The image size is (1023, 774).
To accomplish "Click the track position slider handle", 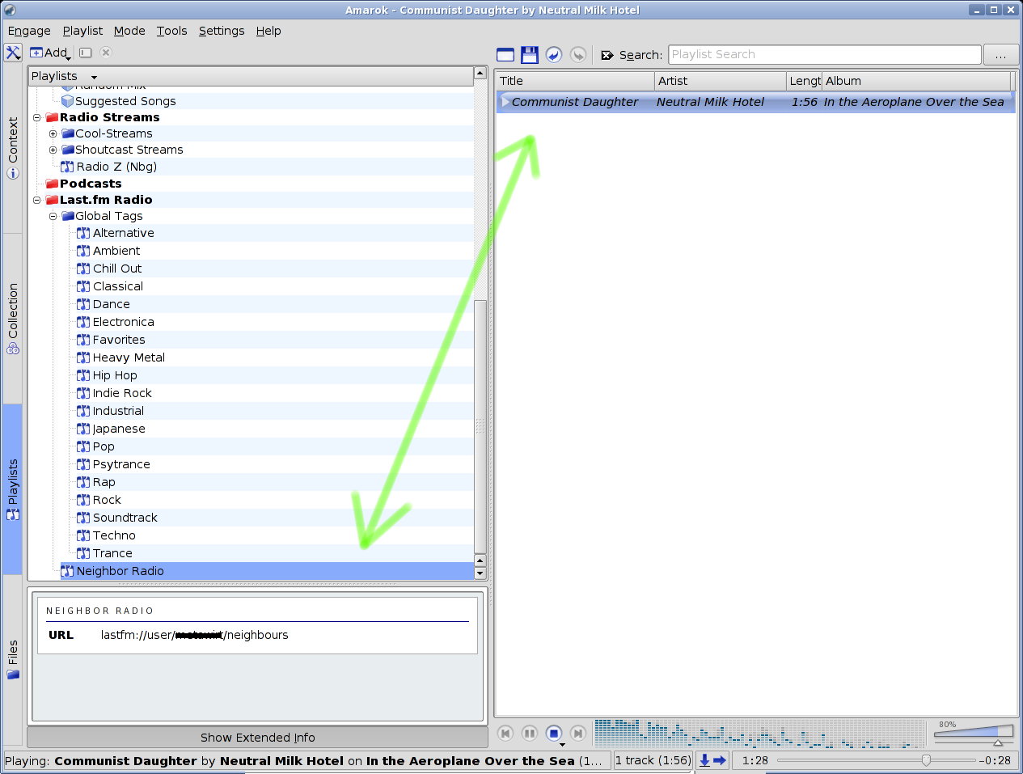I will tap(926, 760).
